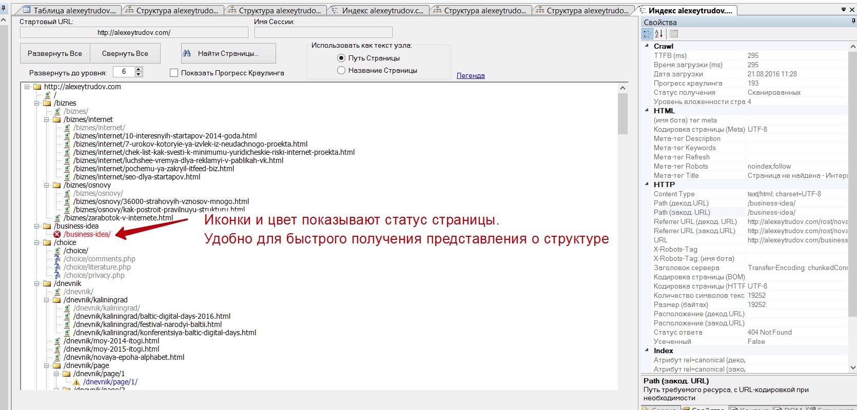Select the Path (закод. URL) property row
This screenshot has height=410, width=857.
(745, 212)
